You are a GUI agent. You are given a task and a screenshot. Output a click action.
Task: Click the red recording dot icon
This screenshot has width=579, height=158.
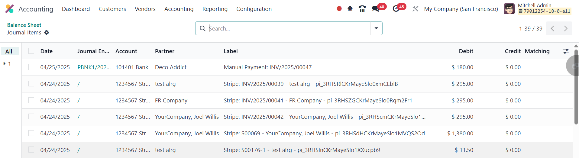pos(339,9)
